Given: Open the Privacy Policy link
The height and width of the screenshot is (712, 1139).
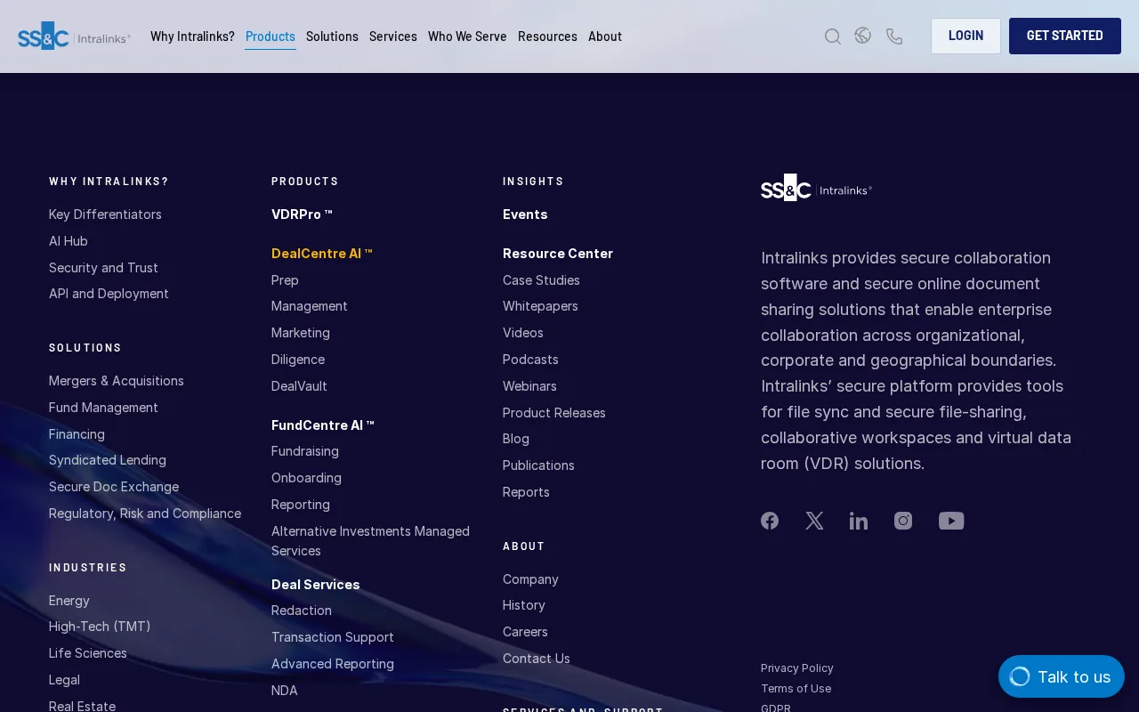Looking at the screenshot, I should point(797,668).
